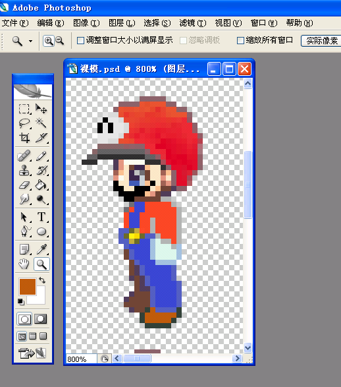The image size is (341, 387).
Task: Click the feather logo atop the toolbox
Action: pos(33,92)
